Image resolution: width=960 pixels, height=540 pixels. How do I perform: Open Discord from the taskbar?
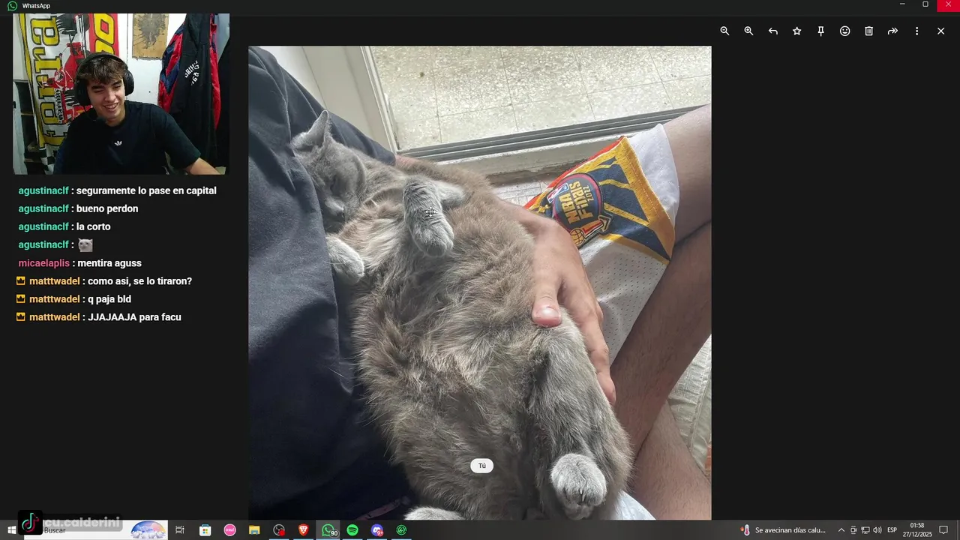point(377,530)
